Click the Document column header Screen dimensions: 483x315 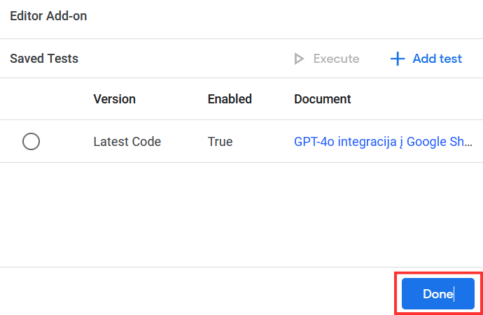322,99
